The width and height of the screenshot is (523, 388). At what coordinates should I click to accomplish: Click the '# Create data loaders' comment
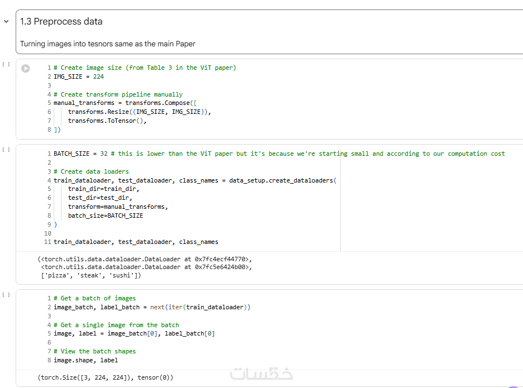91,171
